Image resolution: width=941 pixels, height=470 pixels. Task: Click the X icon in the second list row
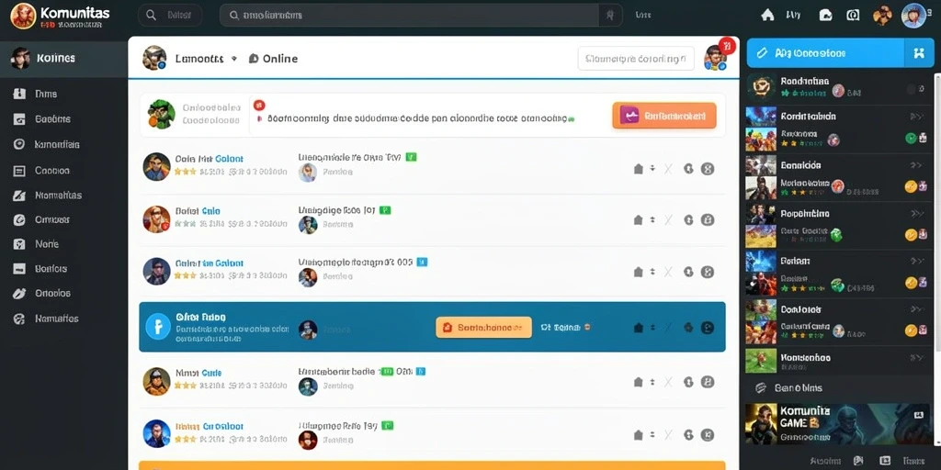(x=668, y=220)
